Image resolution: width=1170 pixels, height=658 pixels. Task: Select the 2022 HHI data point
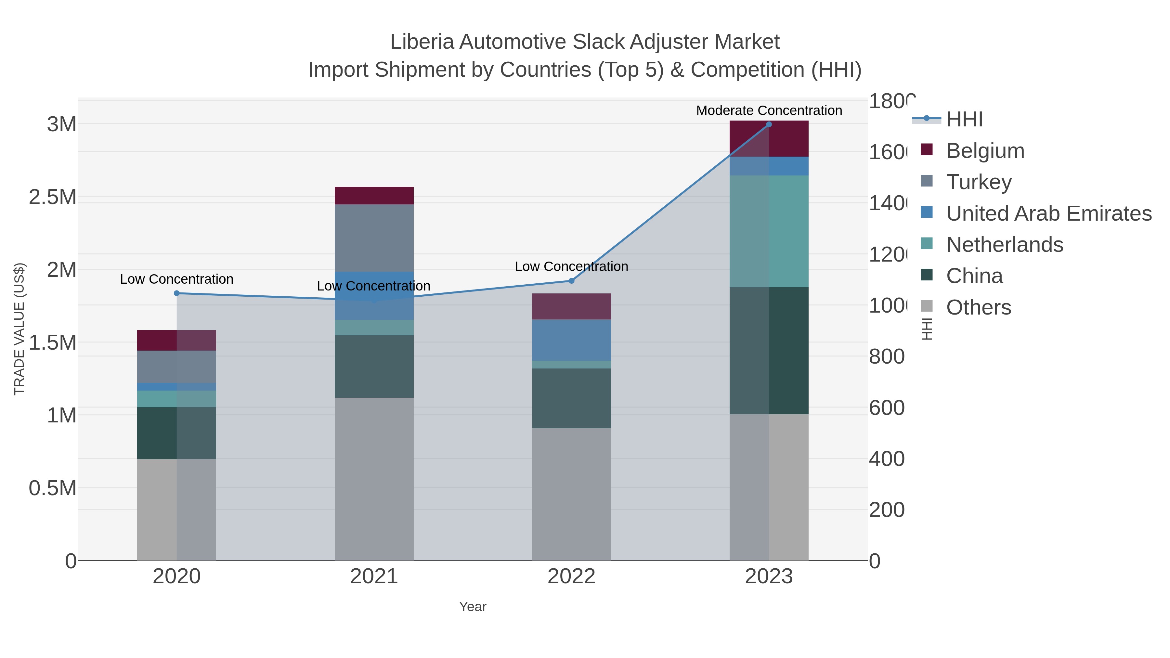coord(571,281)
